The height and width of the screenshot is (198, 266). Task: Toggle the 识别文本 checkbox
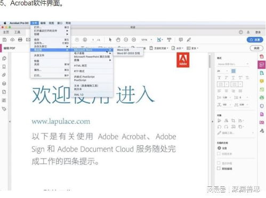tap(219, 154)
